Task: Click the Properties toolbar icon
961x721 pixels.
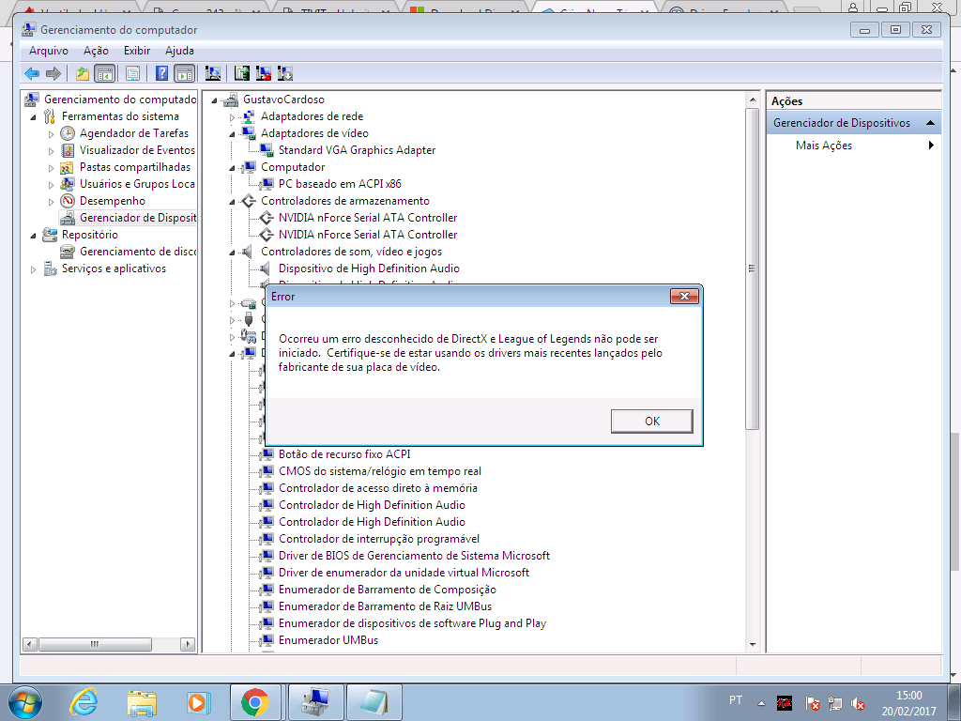Action: tap(132, 73)
